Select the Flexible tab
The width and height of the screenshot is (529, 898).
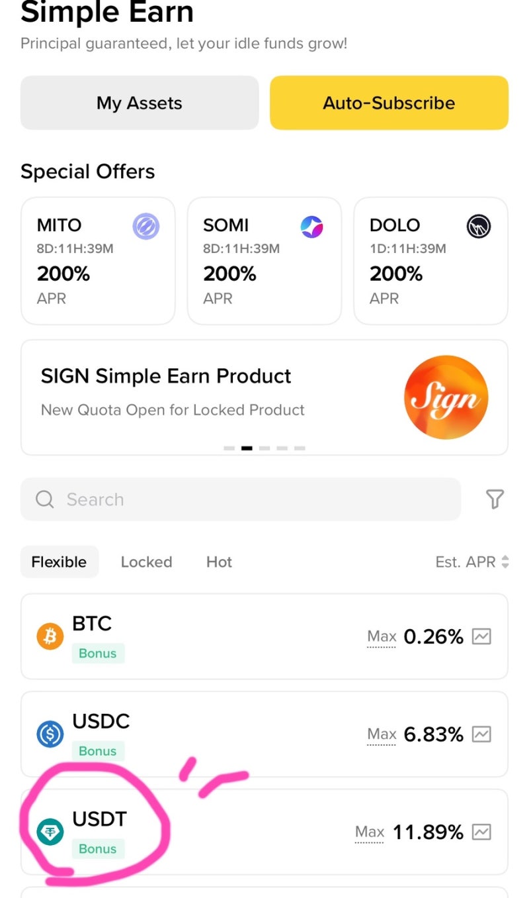(59, 562)
